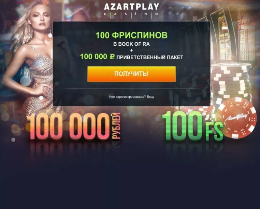260x209 pixels.
Task: Click the AZARTPLAY casino logo
Action: click(131, 9)
